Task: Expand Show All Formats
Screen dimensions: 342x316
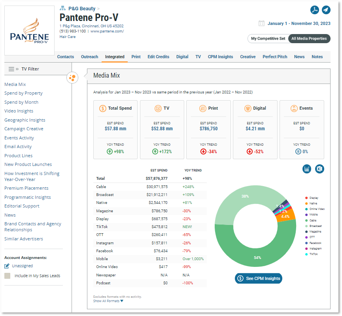Action: pos(108,301)
